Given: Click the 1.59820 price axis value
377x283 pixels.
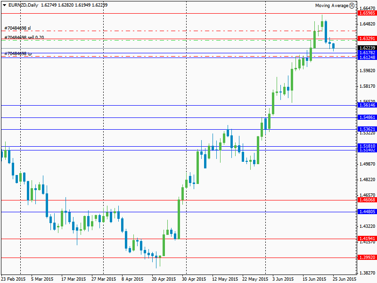Looking at the screenshot, I should (367, 70).
